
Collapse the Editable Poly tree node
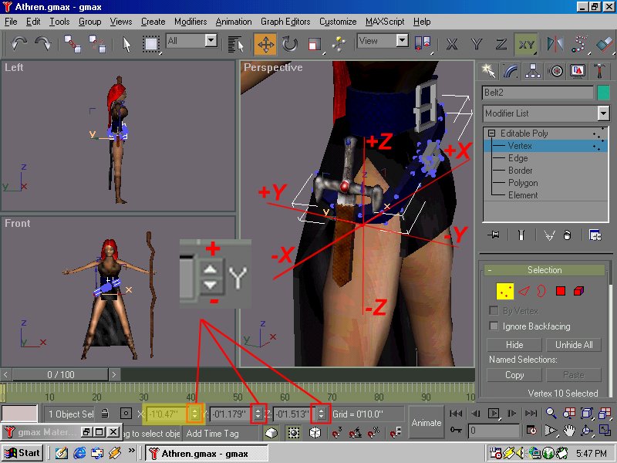491,133
